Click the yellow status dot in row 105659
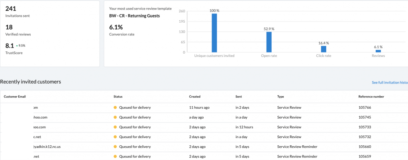 coord(116,157)
